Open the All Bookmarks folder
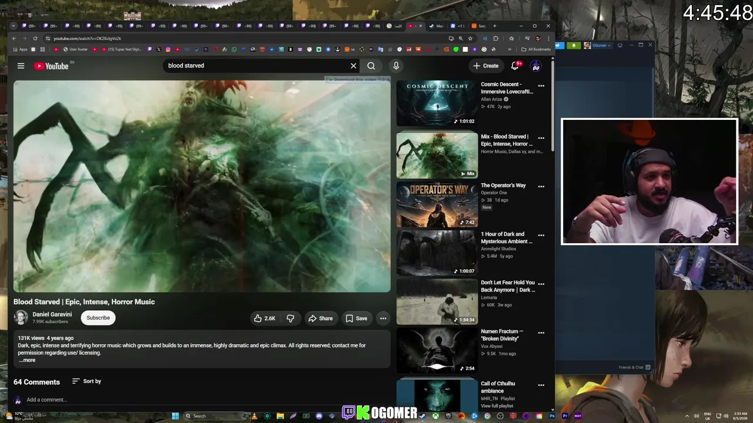Image resolution: width=753 pixels, height=423 pixels. (x=536, y=49)
